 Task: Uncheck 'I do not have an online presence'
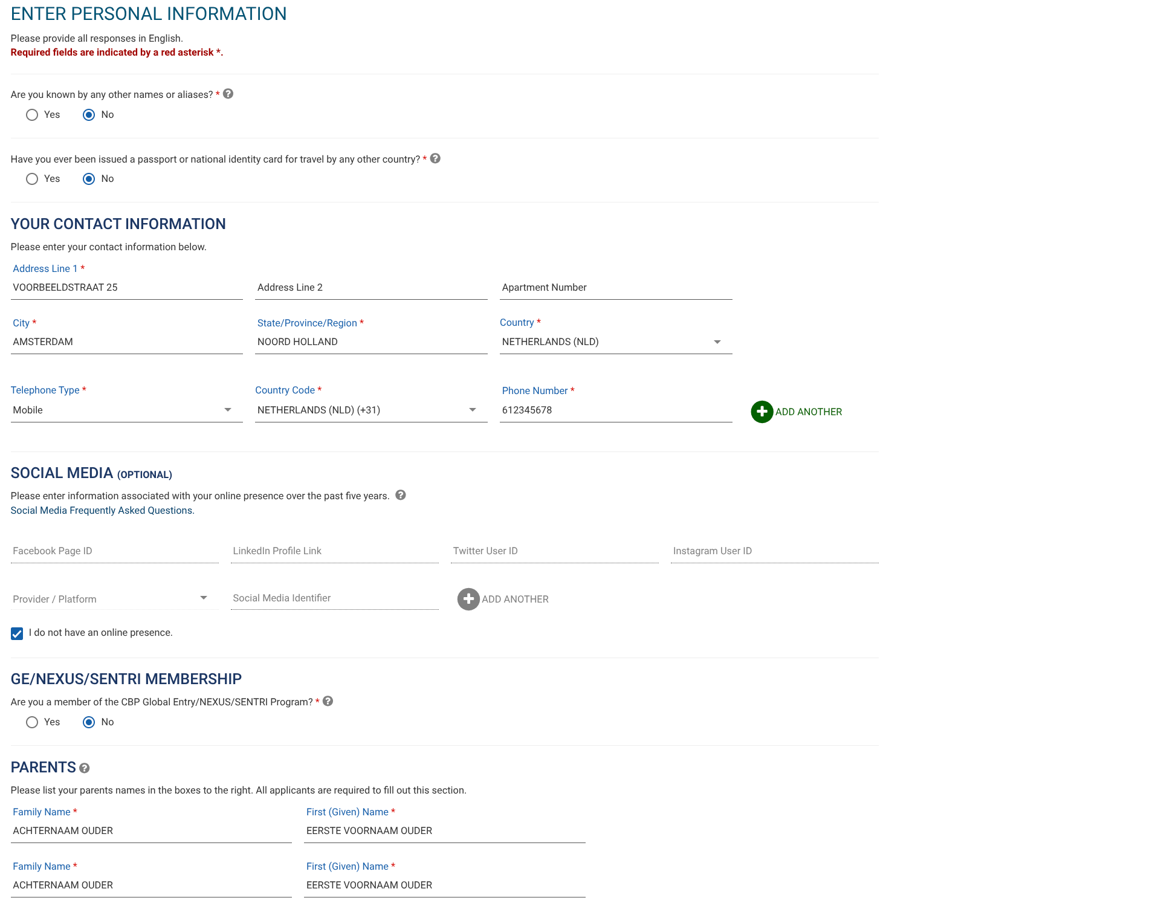pyautogui.click(x=17, y=633)
